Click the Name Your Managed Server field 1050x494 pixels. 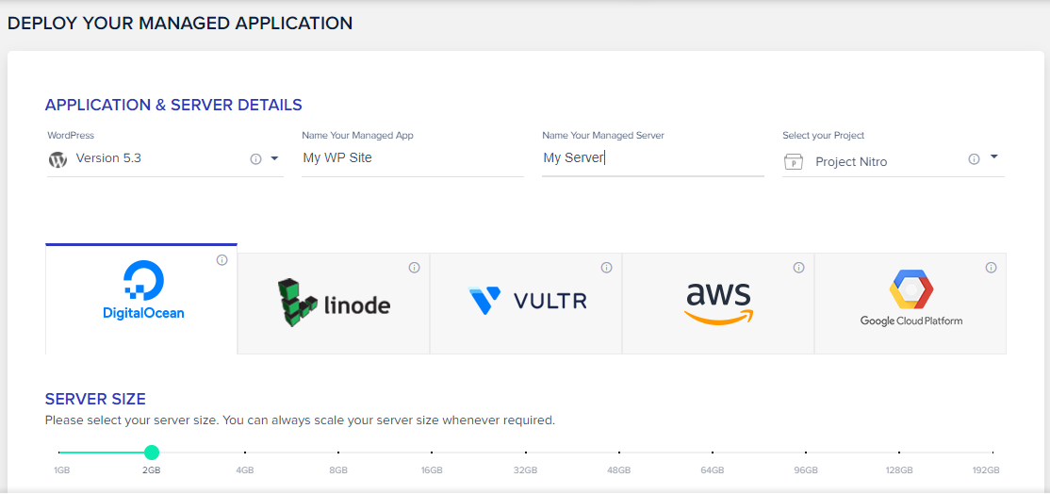652,158
